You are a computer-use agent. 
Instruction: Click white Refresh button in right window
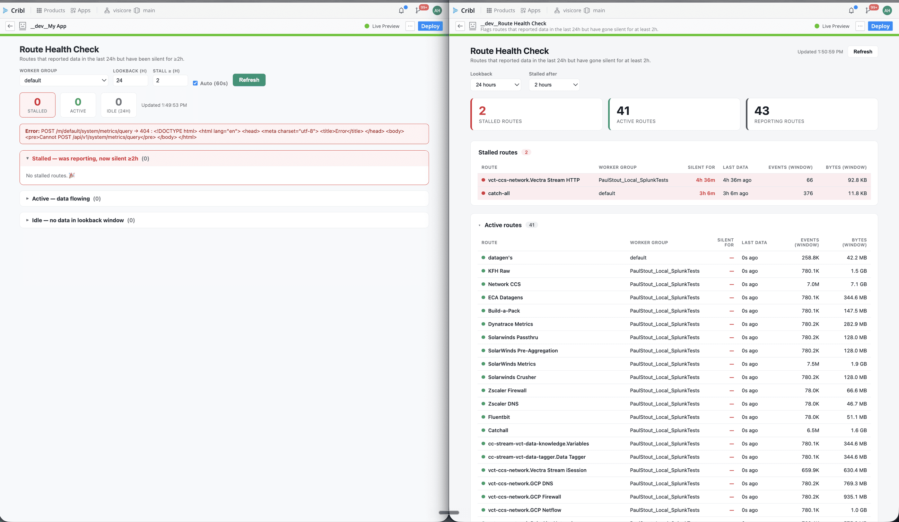pos(863,51)
